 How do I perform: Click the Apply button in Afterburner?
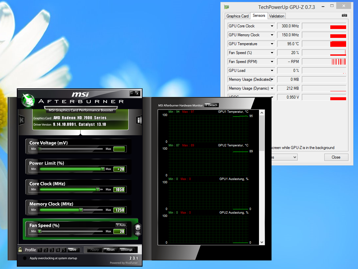click(94, 250)
